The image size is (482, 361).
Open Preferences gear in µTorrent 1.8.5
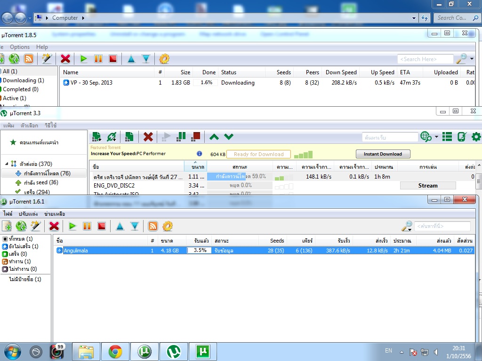tap(164, 59)
